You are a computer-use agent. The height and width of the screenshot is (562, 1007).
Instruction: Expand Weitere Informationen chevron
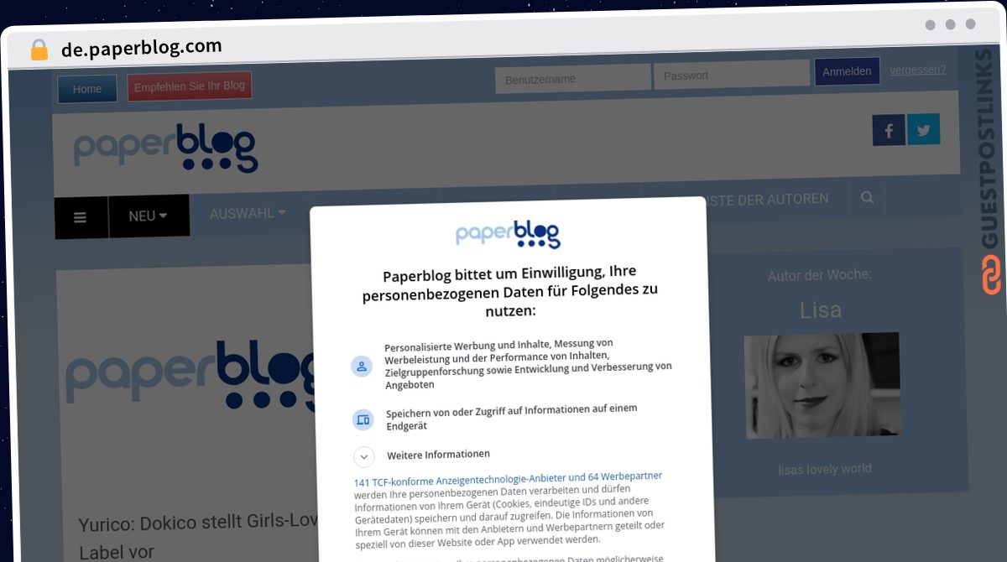point(363,456)
